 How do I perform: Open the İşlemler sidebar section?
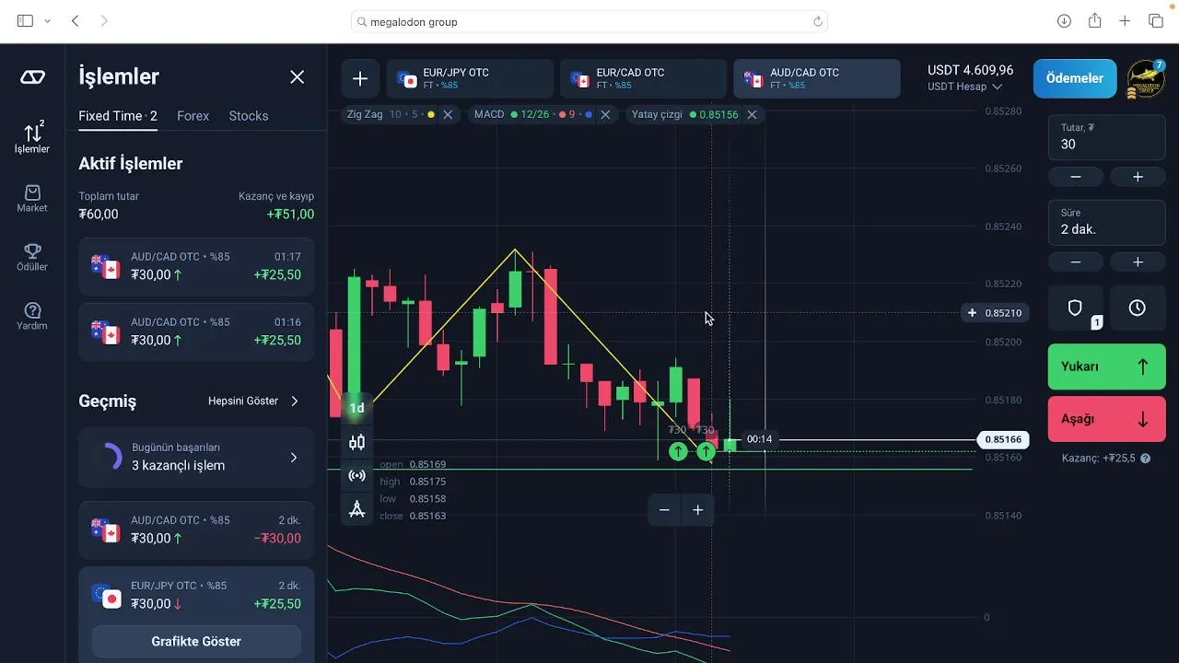point(32,136)
